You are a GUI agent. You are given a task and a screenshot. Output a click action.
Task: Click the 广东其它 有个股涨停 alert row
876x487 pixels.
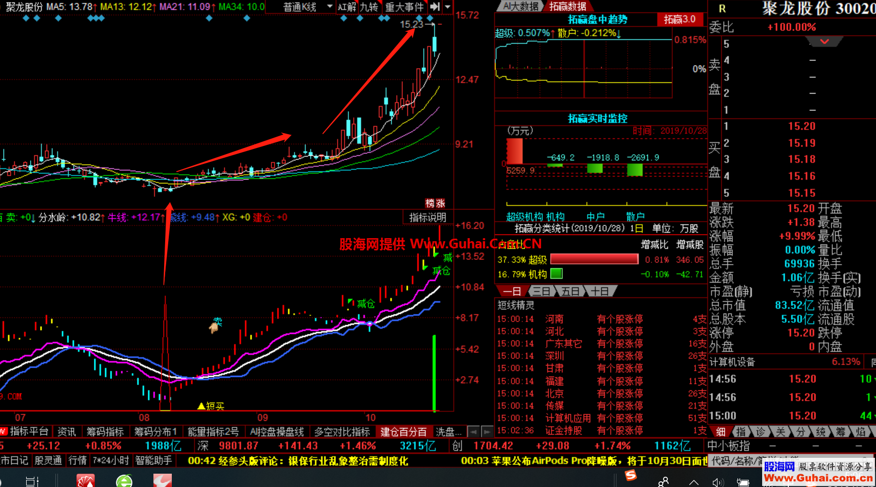pyautogui.click(x=602, y=344)
